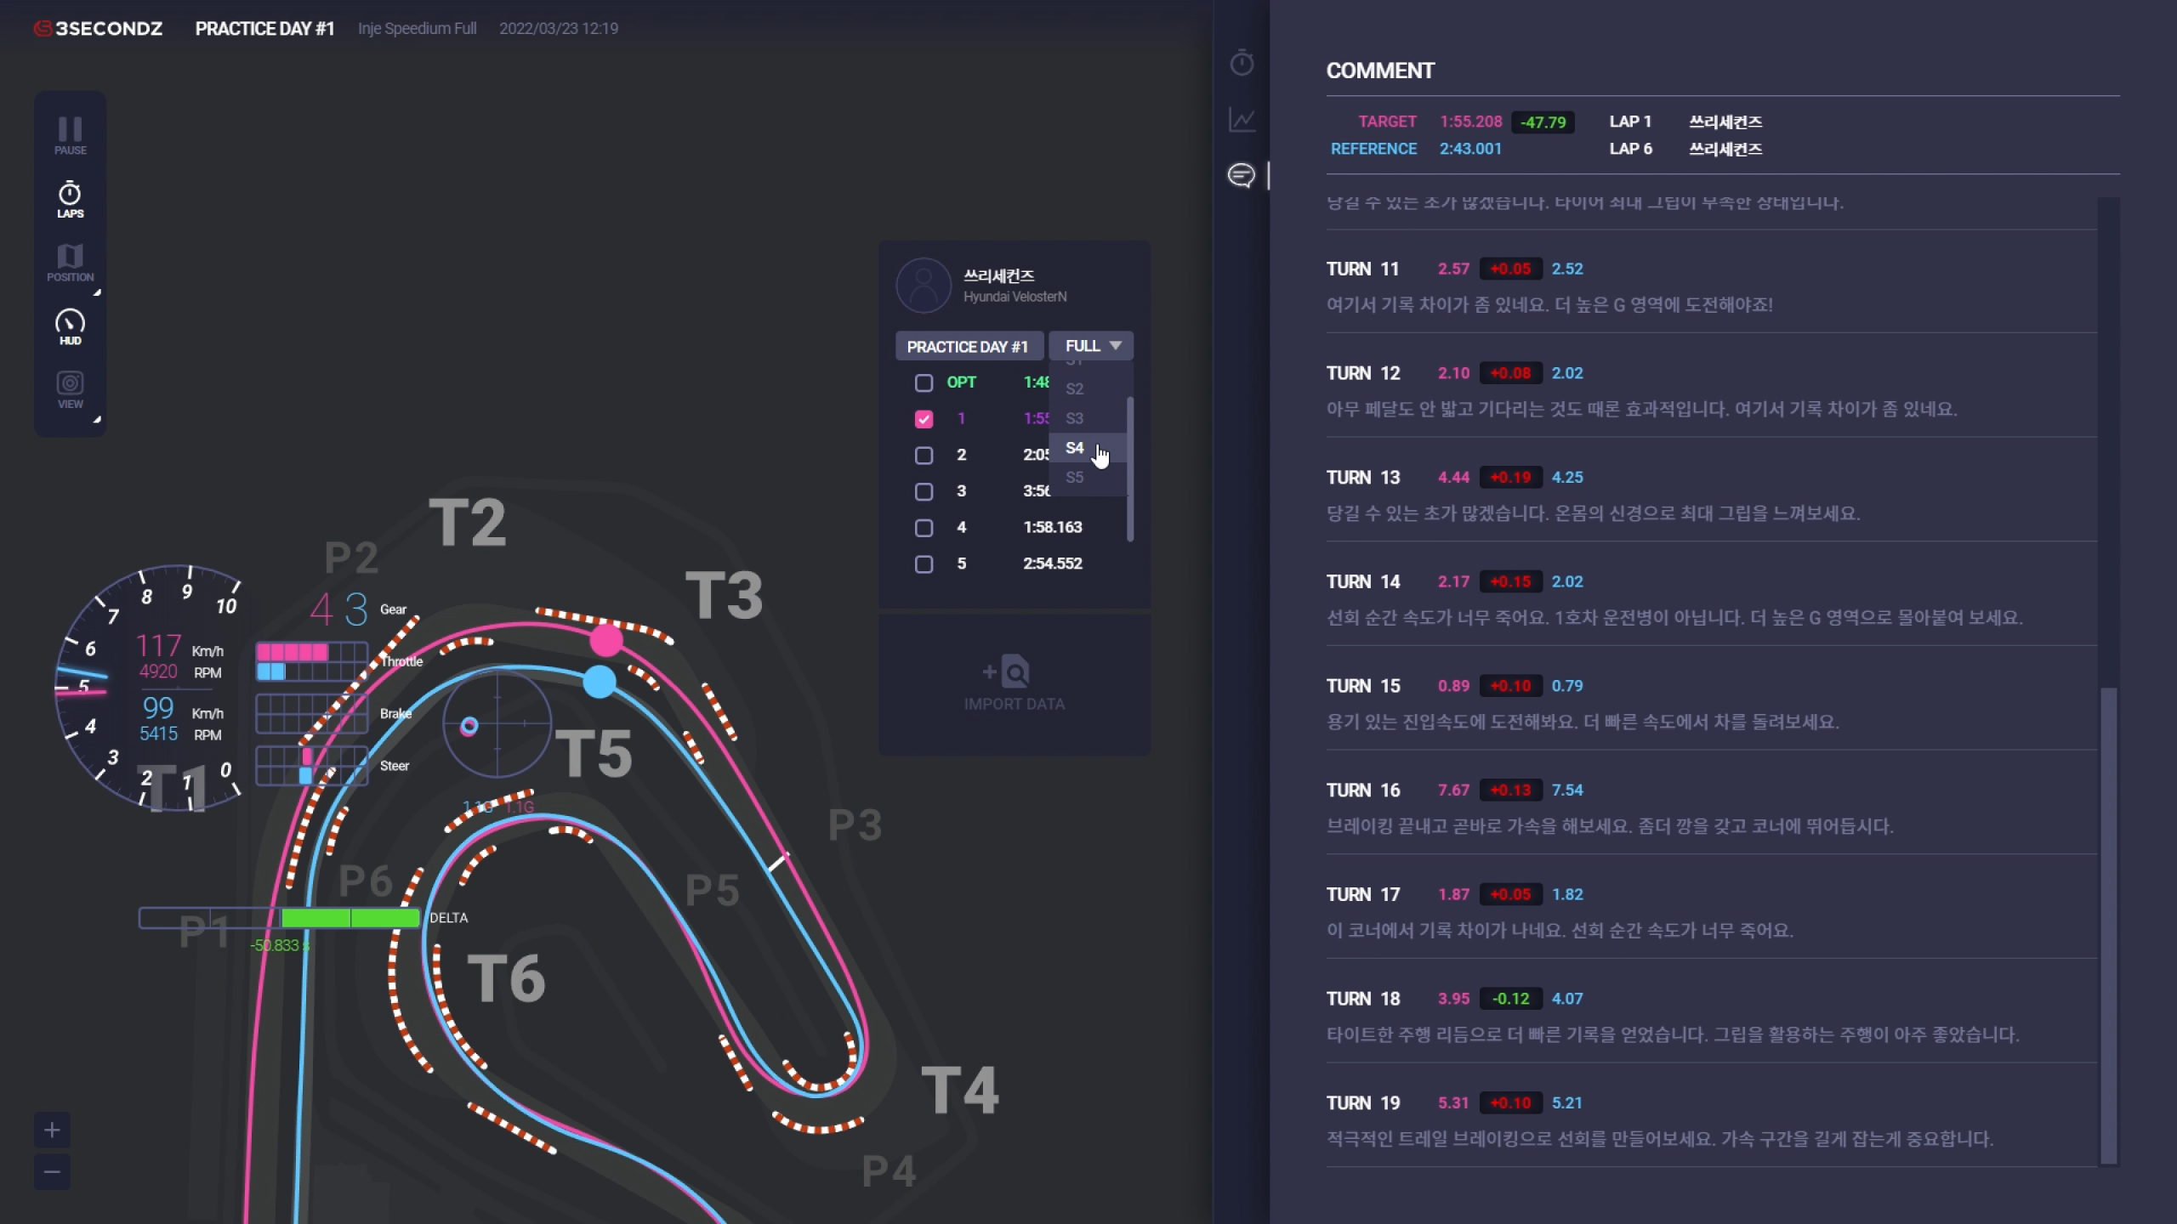Open the stopwatch tab in side strip
The width and height of the screenshot is (2177, 1224).
[1242, 62]
